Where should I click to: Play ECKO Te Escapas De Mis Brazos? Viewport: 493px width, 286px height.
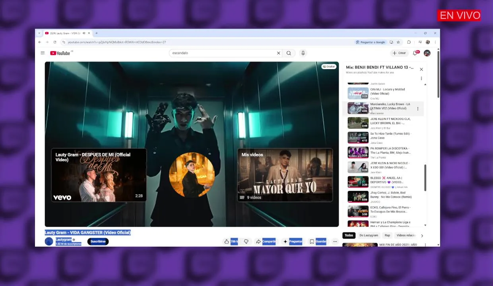383,211
